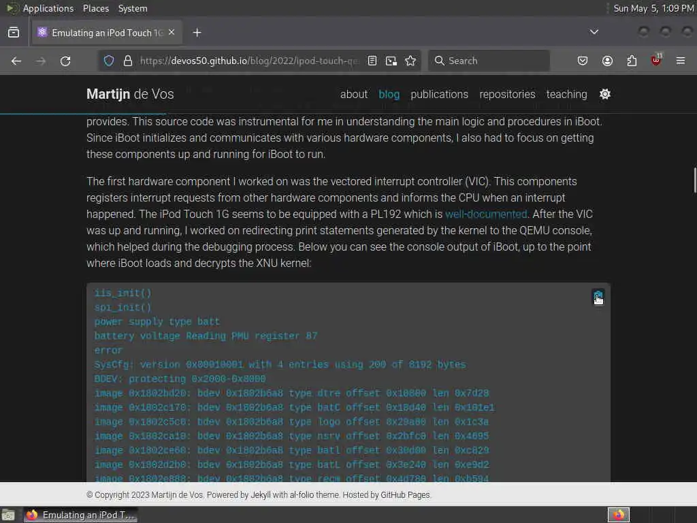Click the 'battery voltage Reading PMU register' line
The width and height of the screenshot is (697, 523).
(206, 336)
